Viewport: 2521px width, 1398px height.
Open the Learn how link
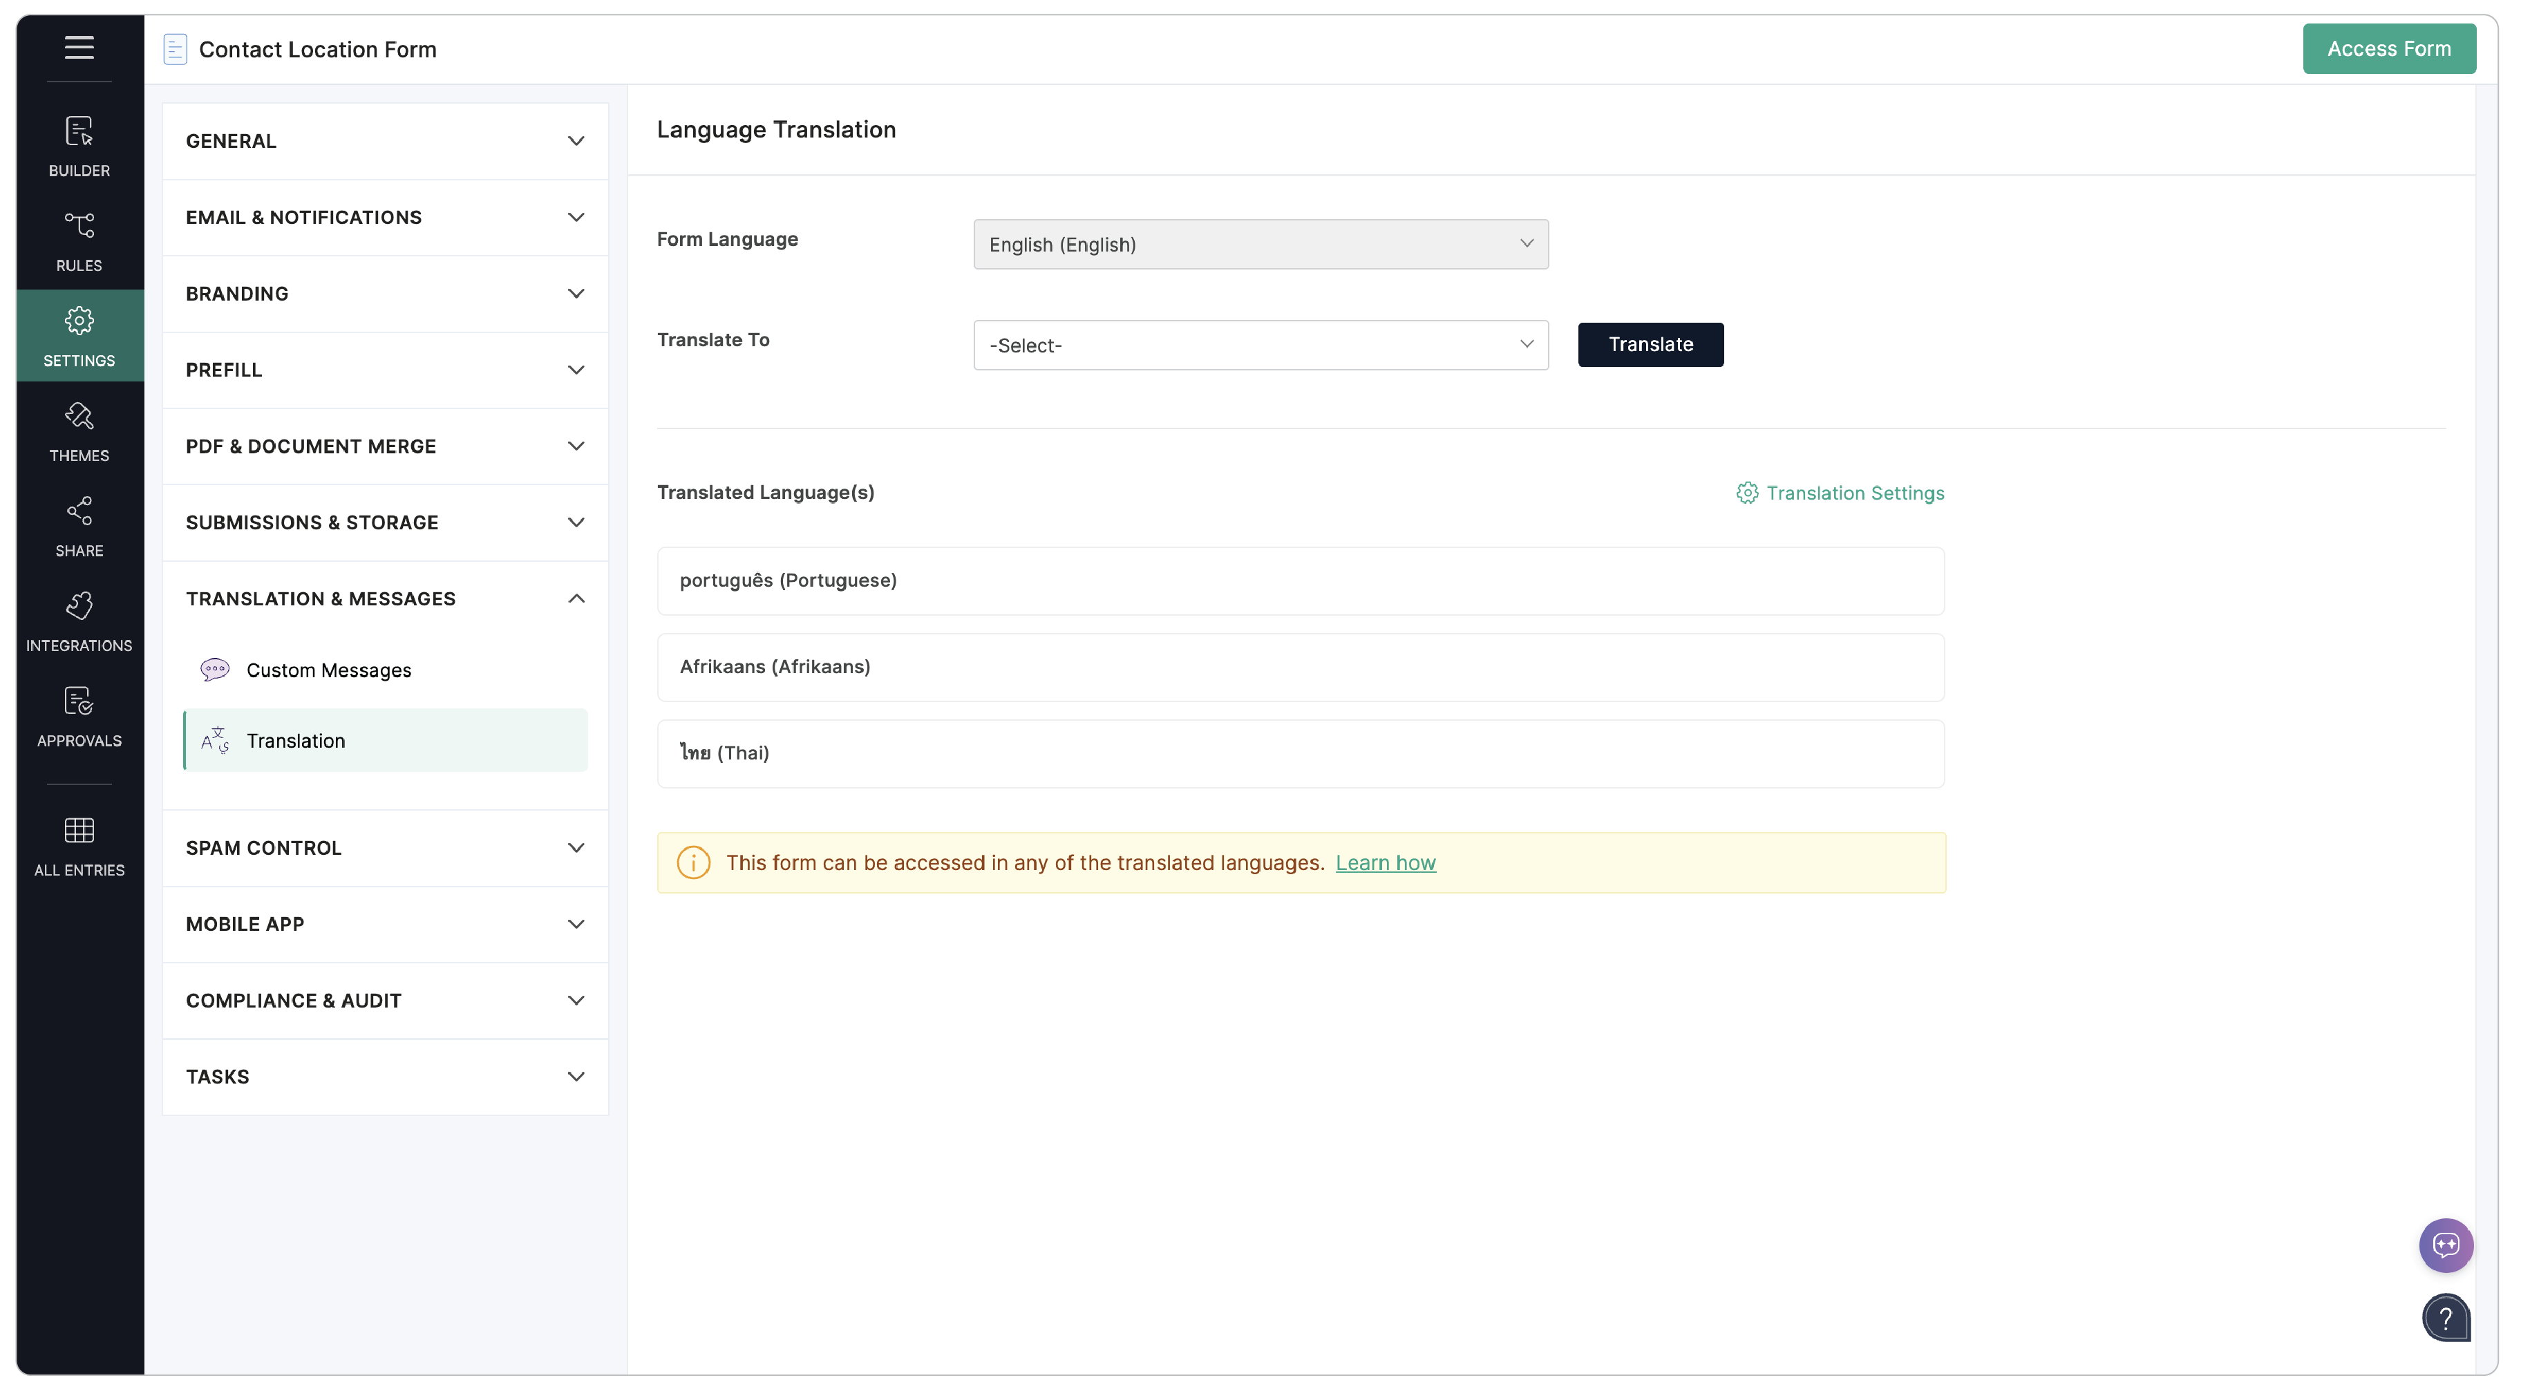(x=1386, y=863)
